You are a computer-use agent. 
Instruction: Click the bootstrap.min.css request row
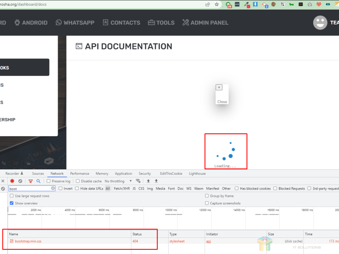pyautogui.click(x=28, y=241)
